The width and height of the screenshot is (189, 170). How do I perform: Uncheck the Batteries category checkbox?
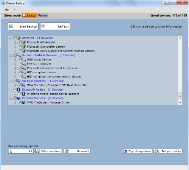[x=15, y=38]
